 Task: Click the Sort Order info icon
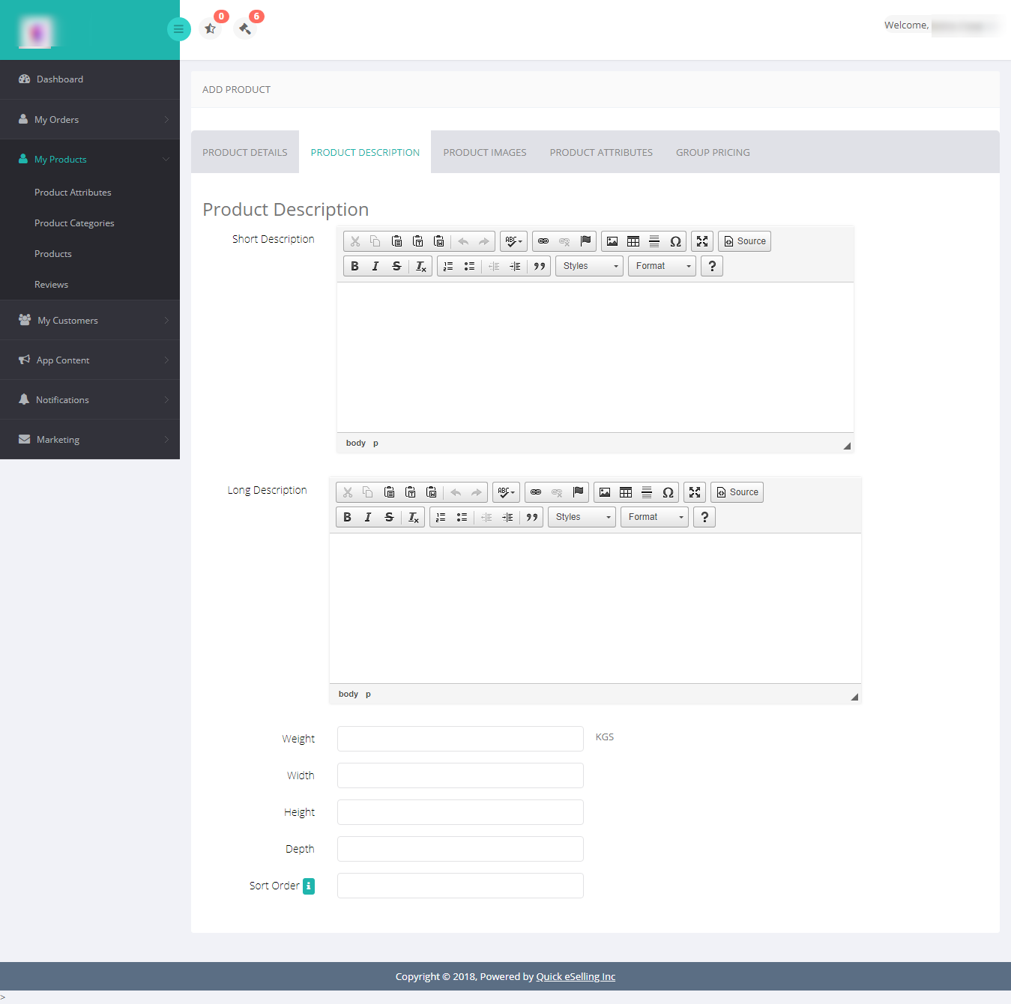[309, 886]
